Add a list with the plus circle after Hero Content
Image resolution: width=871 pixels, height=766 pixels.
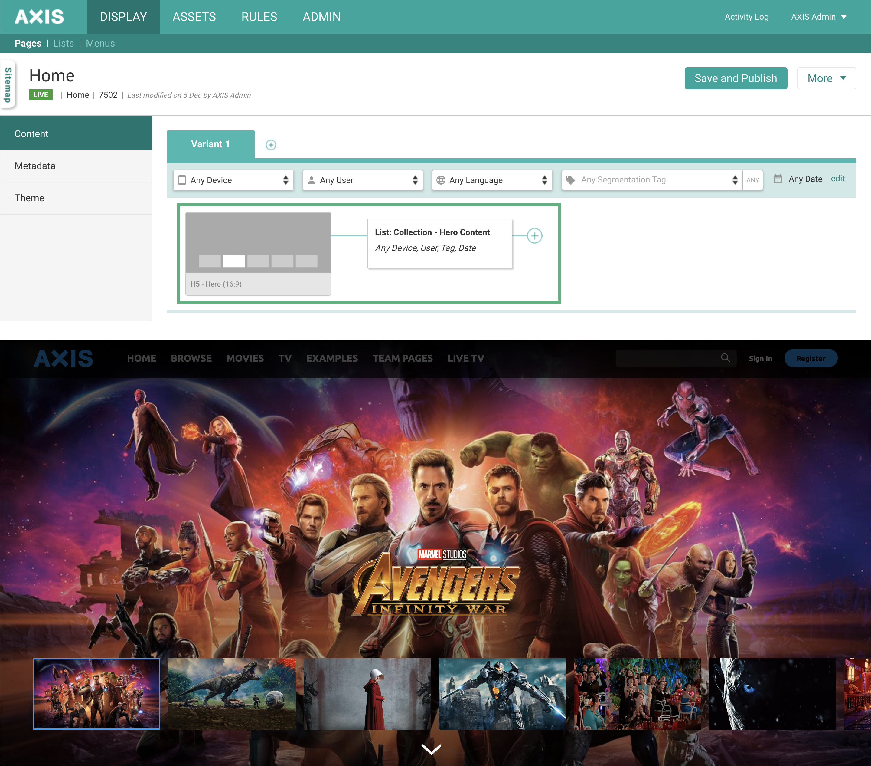[x=534, y=236]
